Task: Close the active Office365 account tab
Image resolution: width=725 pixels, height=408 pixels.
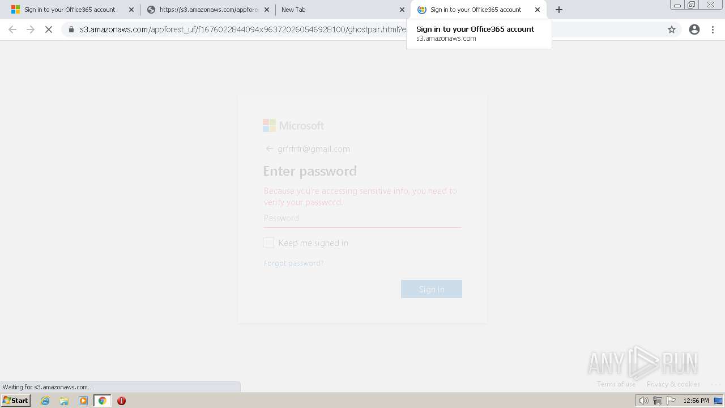Action: [538, 10]
